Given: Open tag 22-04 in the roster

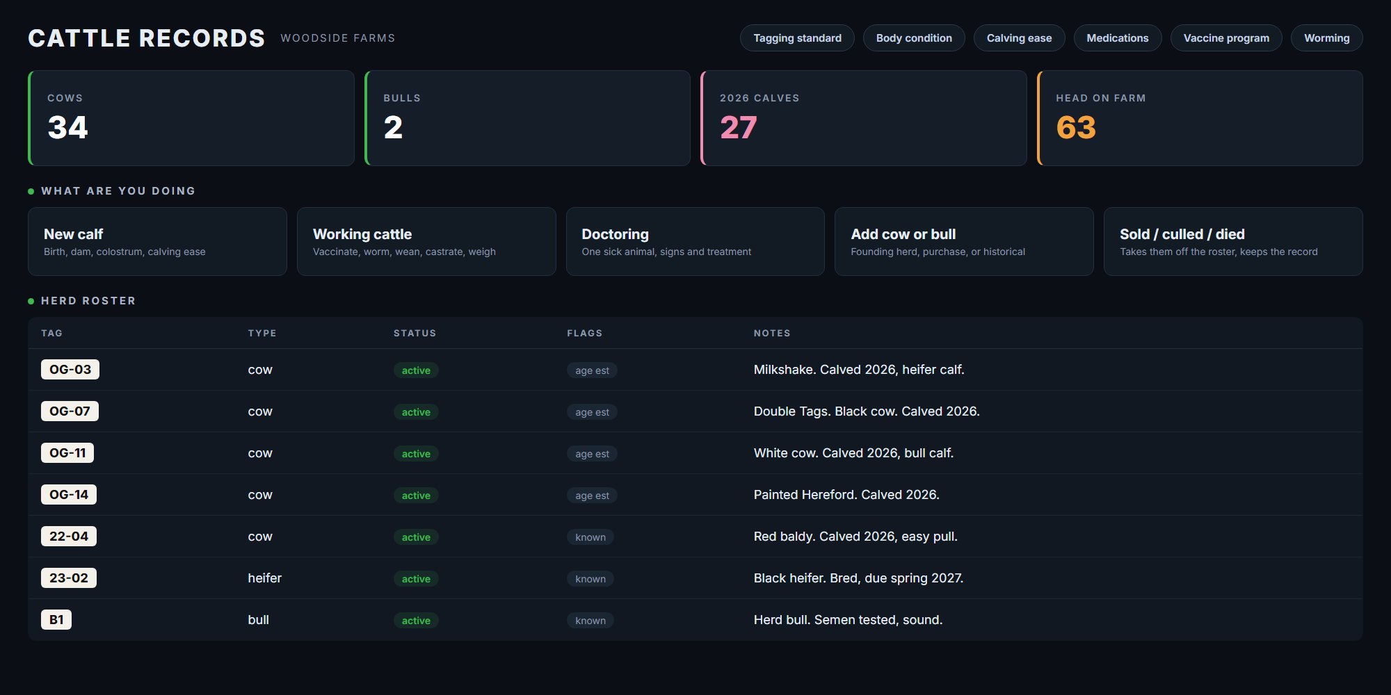Looking at the screenshot, I should 69,536.
